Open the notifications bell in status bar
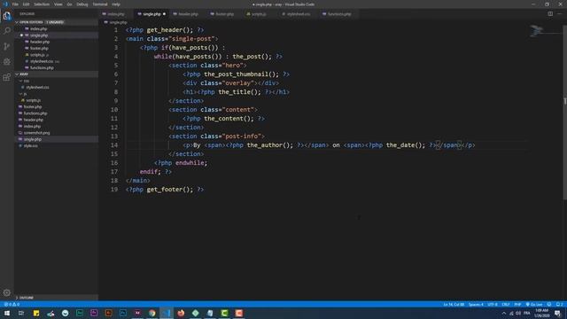Screen dimensions: 567x319 [559, 305]
